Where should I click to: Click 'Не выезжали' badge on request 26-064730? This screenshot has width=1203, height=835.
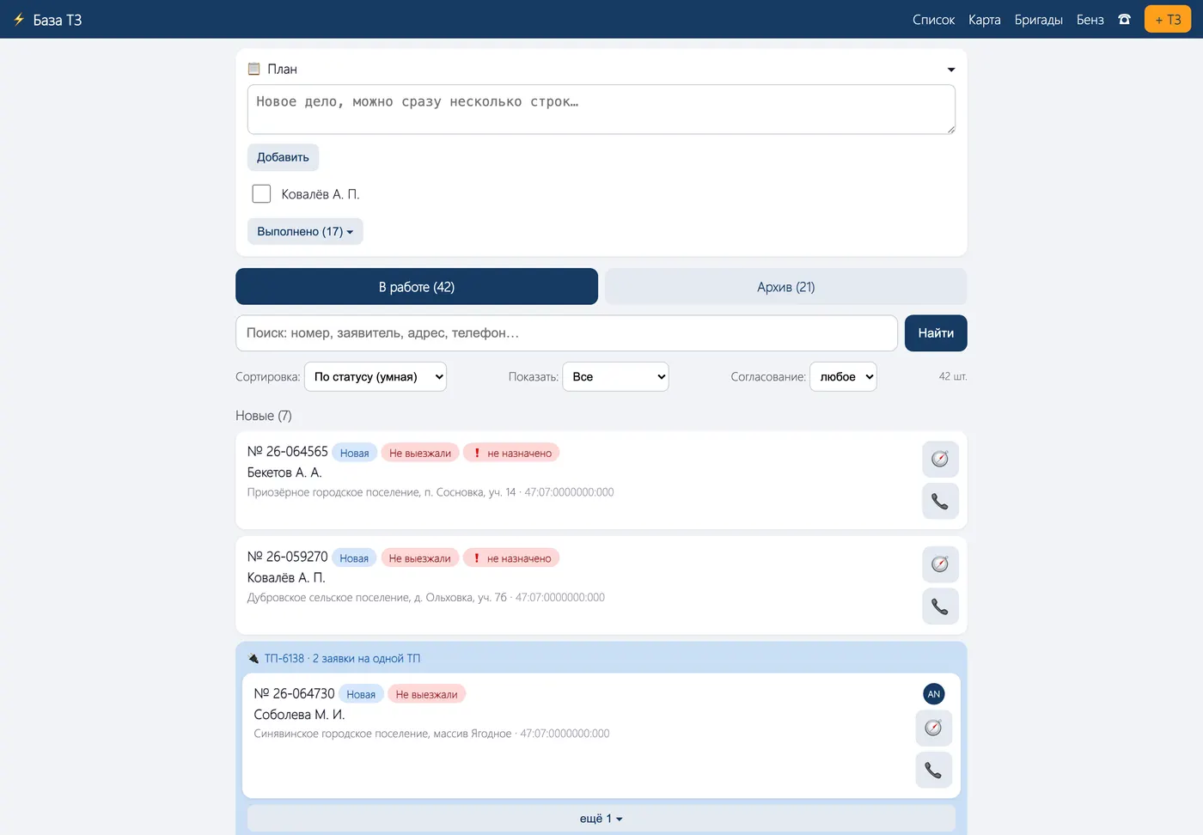tap(426, 694)
